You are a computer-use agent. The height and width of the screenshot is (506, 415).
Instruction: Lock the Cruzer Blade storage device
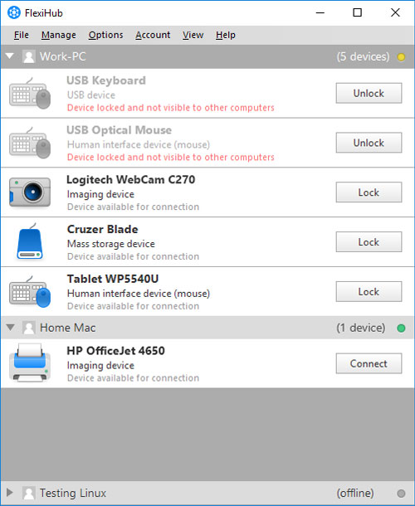(369, 242)
